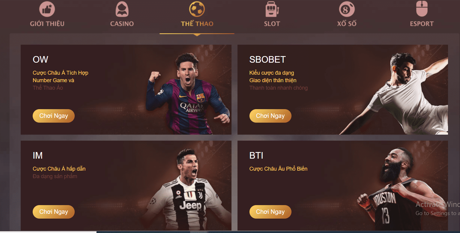Switch to the ESPORT tab
This screenshot has width=460, height=233.
pyautogui.click(x=422, y=24)
